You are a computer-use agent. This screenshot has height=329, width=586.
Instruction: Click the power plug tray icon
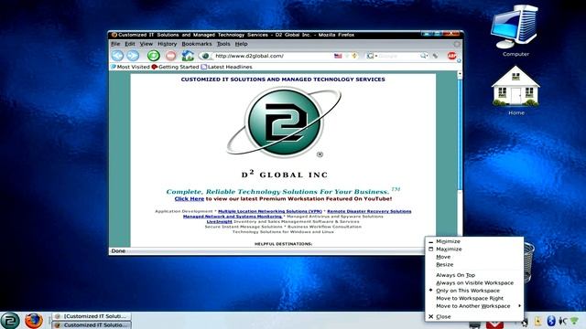[x=562, y=321]
